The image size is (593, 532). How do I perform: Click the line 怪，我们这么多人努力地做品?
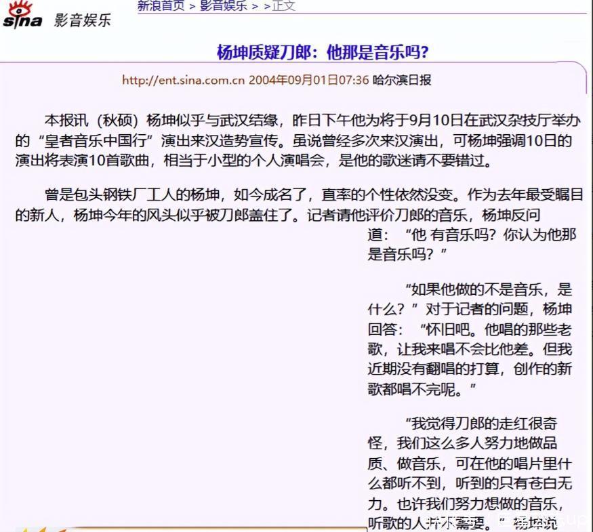(x=462, y=443)
